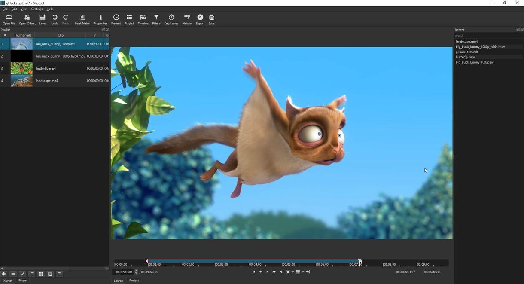Open the grid options dropdown arrow

(x=303, y=272)
